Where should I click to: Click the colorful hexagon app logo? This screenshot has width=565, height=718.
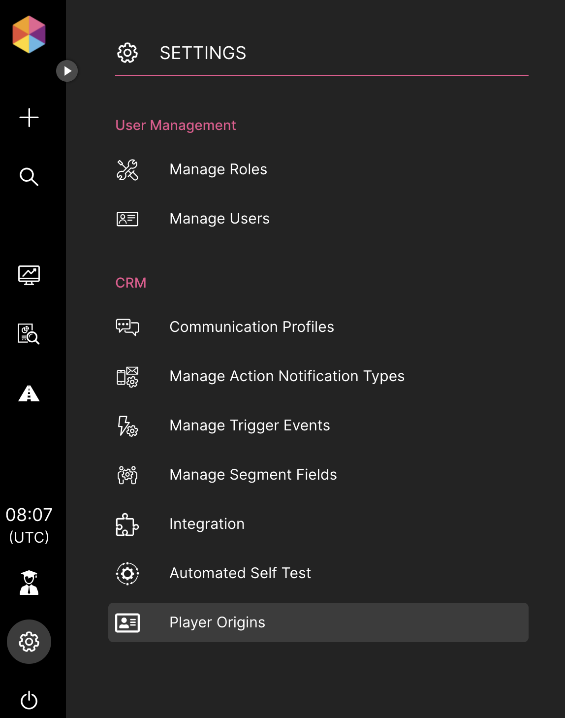(x=29, y=34)
